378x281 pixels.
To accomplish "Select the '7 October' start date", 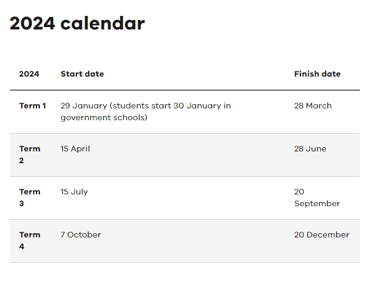I will click(81, 235).
